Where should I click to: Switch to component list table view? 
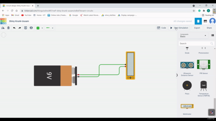pos(205,21)
